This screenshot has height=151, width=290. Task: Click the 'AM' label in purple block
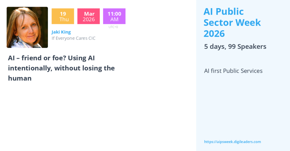coord(114,19)
